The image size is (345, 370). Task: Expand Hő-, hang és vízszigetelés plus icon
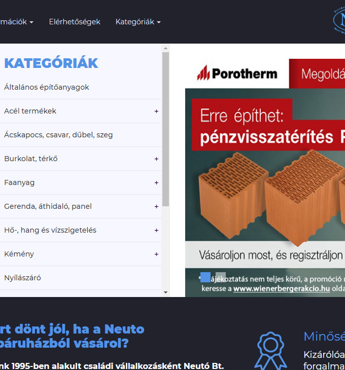click(156, 230)
